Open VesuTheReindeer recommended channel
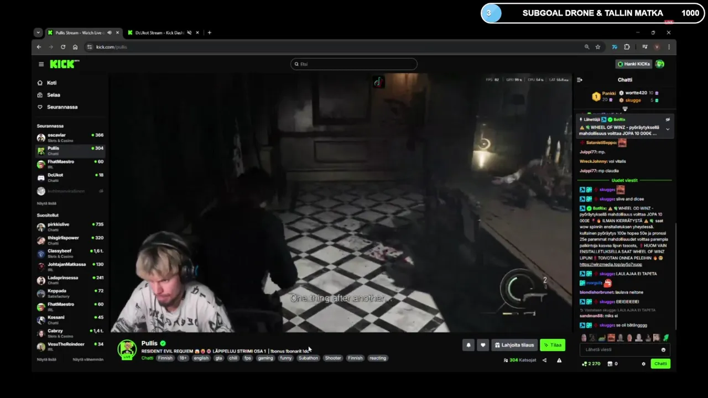The height and width of the screenshot is (398, 708). coord(70,346)
